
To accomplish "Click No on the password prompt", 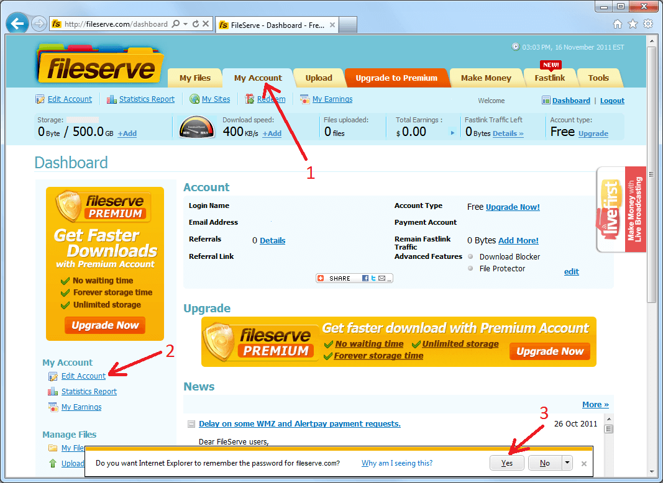I will coord(545,463).
